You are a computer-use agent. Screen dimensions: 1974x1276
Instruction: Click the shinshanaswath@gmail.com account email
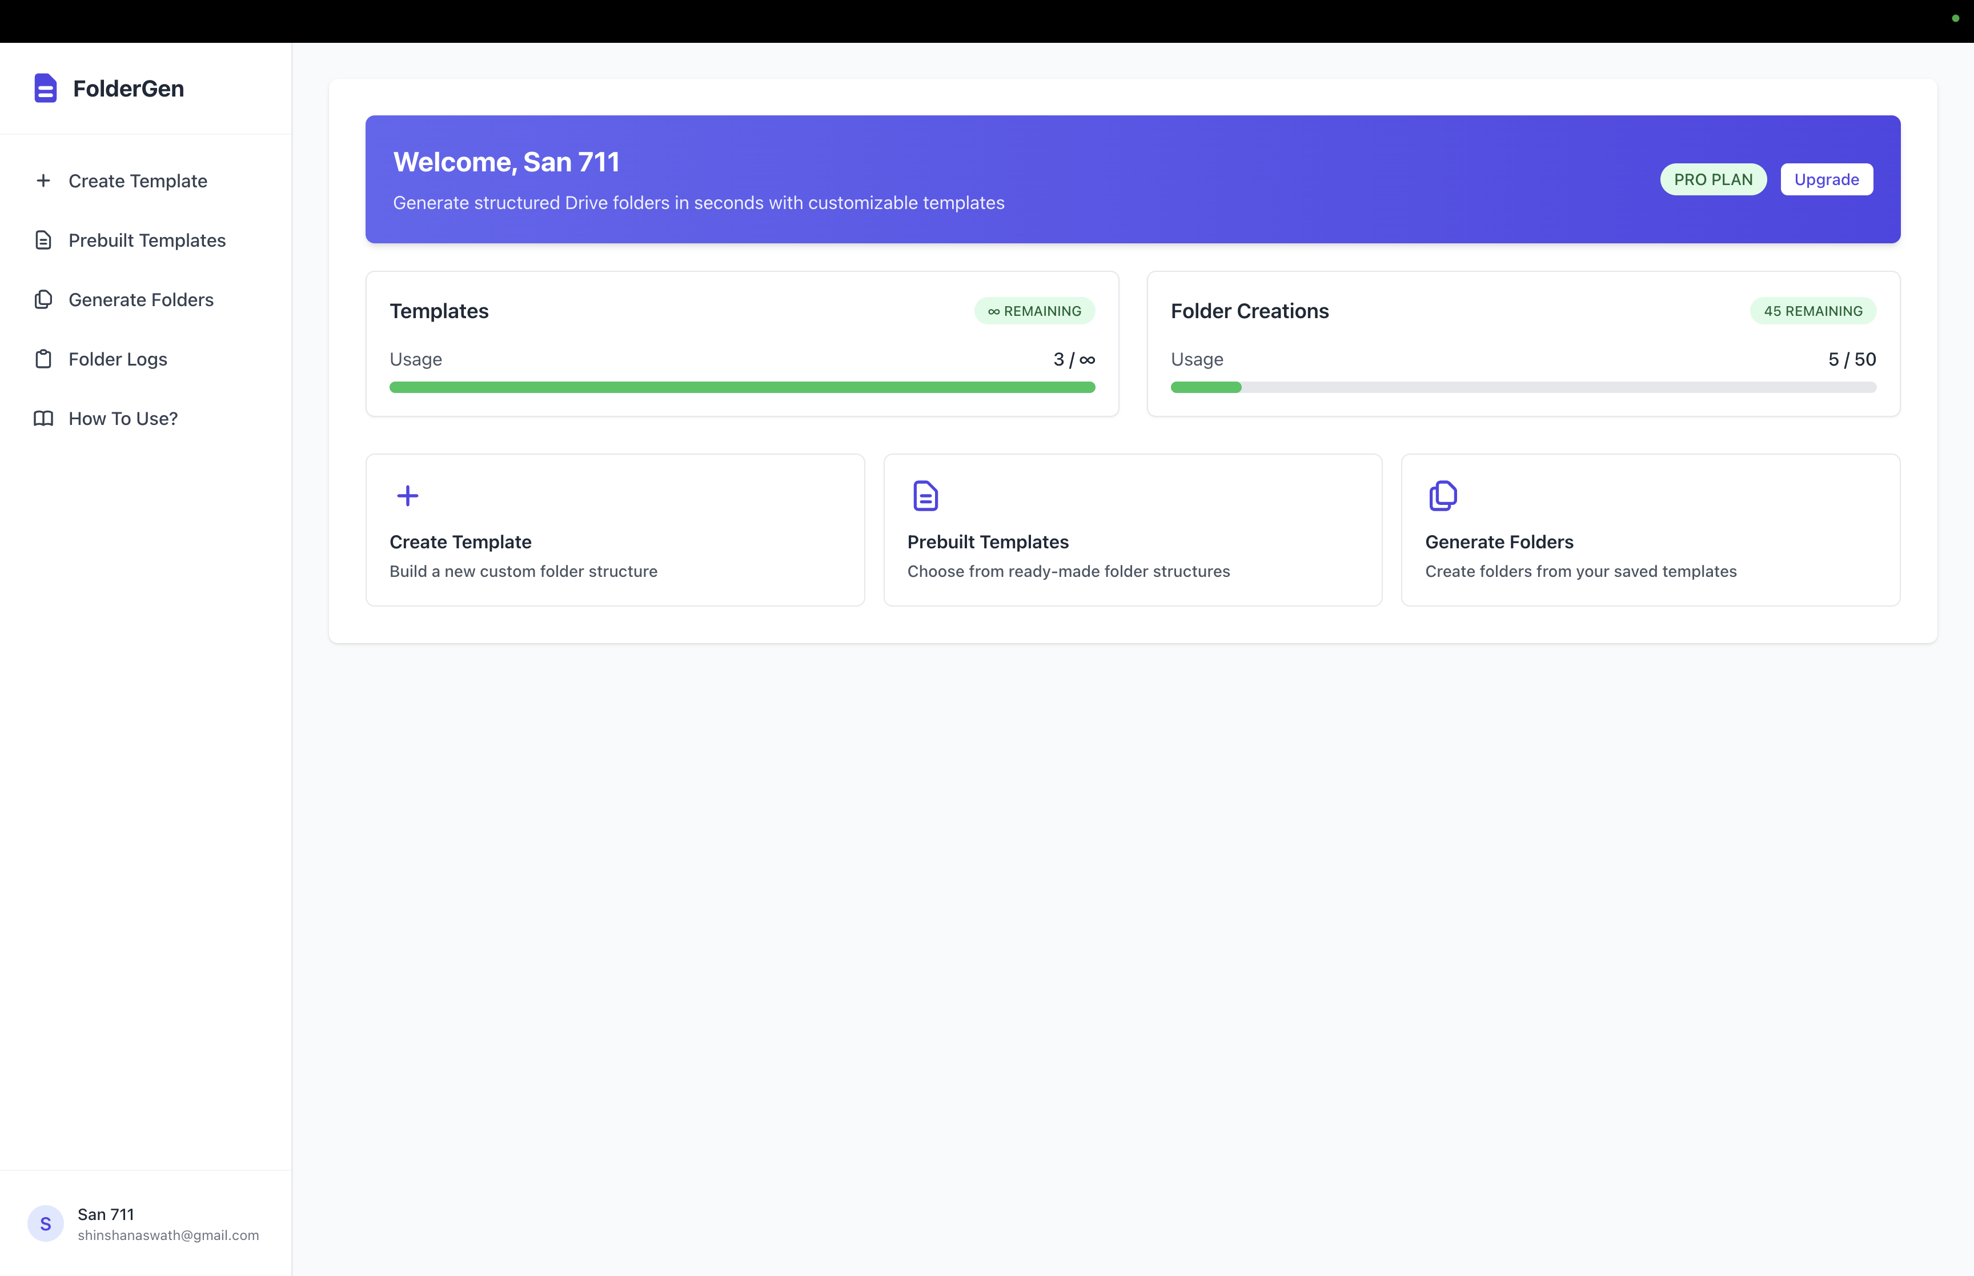coord(168,1234)
